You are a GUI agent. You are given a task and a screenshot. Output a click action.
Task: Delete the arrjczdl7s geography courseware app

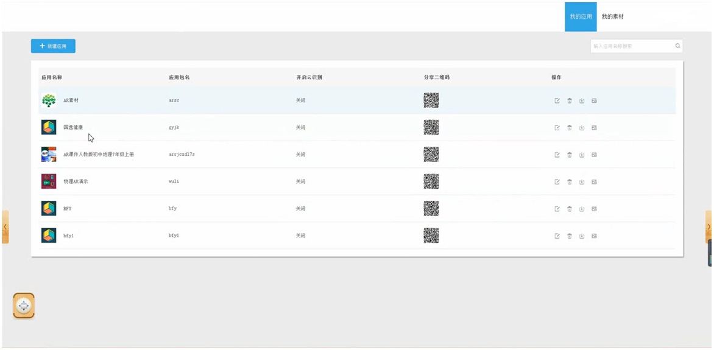569,155
